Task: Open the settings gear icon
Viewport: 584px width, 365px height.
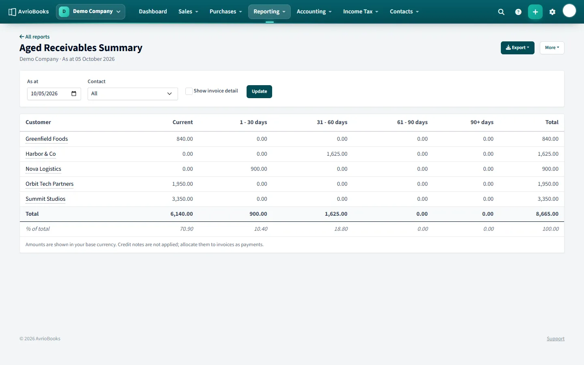Action: point(552,12)
